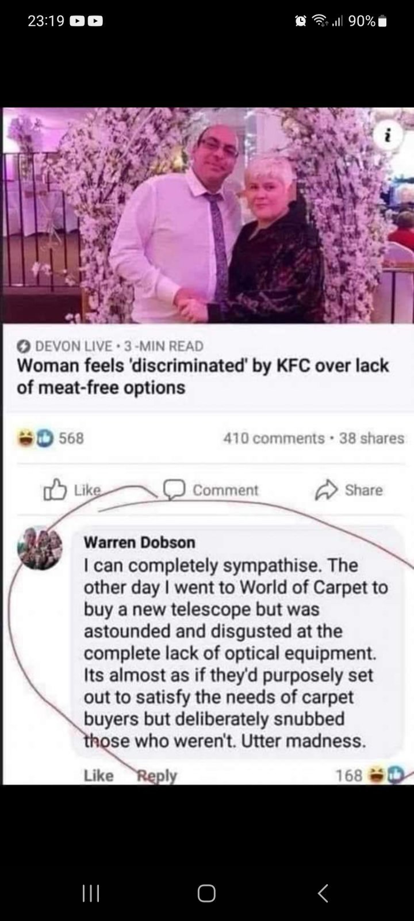Tap the battery 90% status indicator

pyautogui.click(x=368, y=21)
